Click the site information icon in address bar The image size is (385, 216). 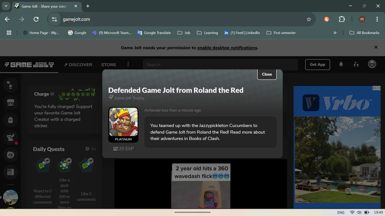pyautogui.click(x=54, y=19)
